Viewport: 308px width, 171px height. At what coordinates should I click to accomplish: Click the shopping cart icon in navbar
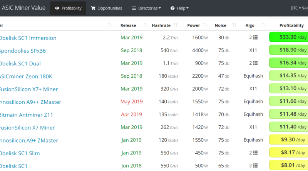[93, 8]
